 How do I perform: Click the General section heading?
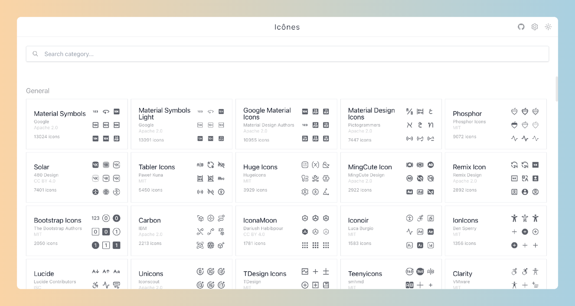pyautogui.click(x=38, y=91)
